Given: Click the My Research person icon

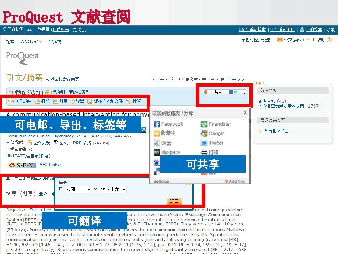Looking at the screenshot, I should (302, 29).
